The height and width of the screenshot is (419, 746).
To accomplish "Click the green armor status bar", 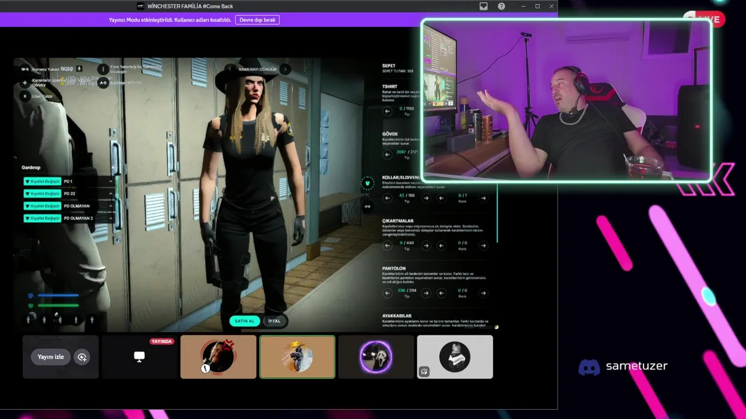I will (x=58, y=305).
